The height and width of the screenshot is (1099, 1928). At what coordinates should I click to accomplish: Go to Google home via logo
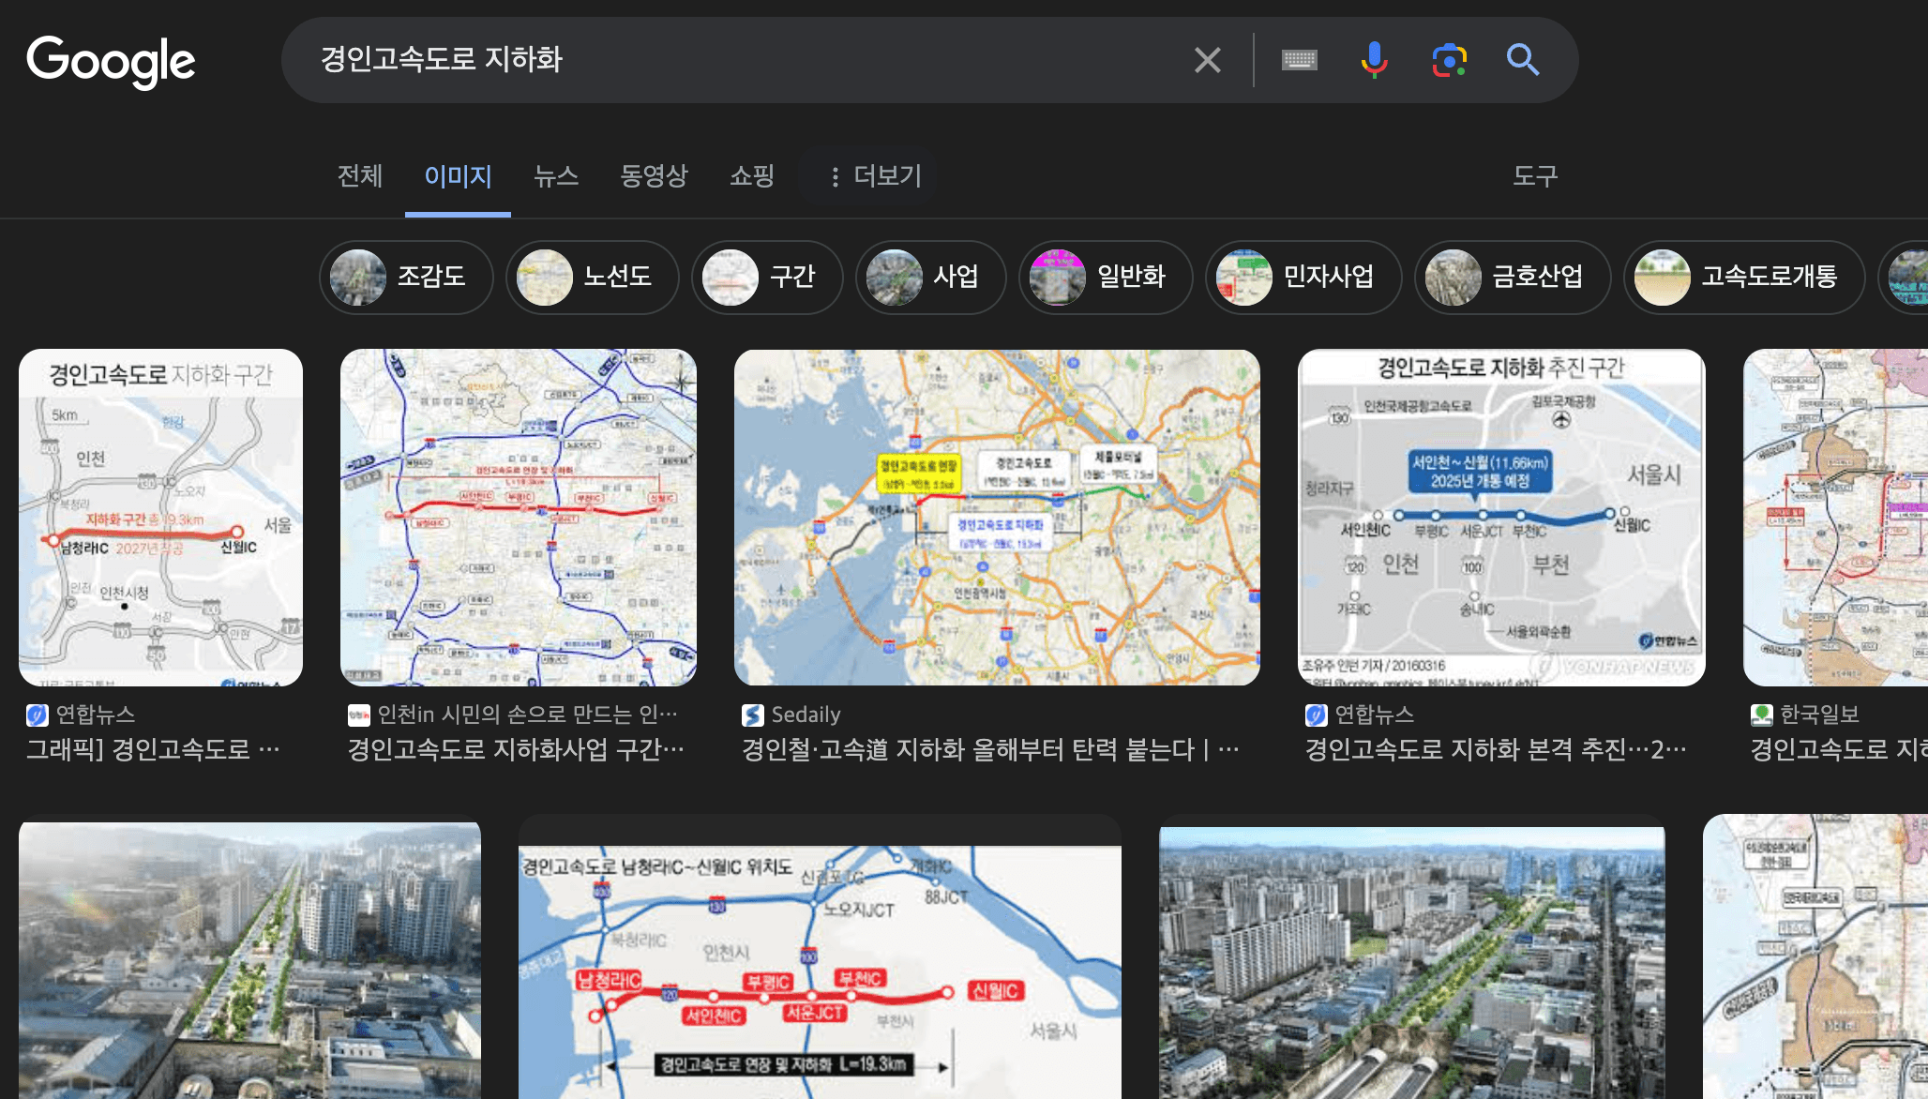click(111, 61)
